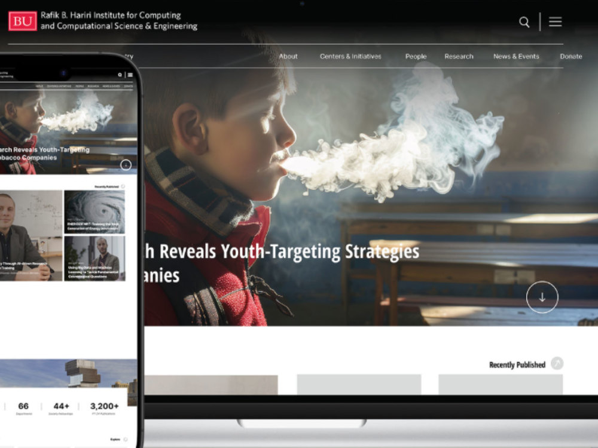Tap the man at whiteboard article on phone
This screenshot has width=598, height=448.
[x=31, y=235]
